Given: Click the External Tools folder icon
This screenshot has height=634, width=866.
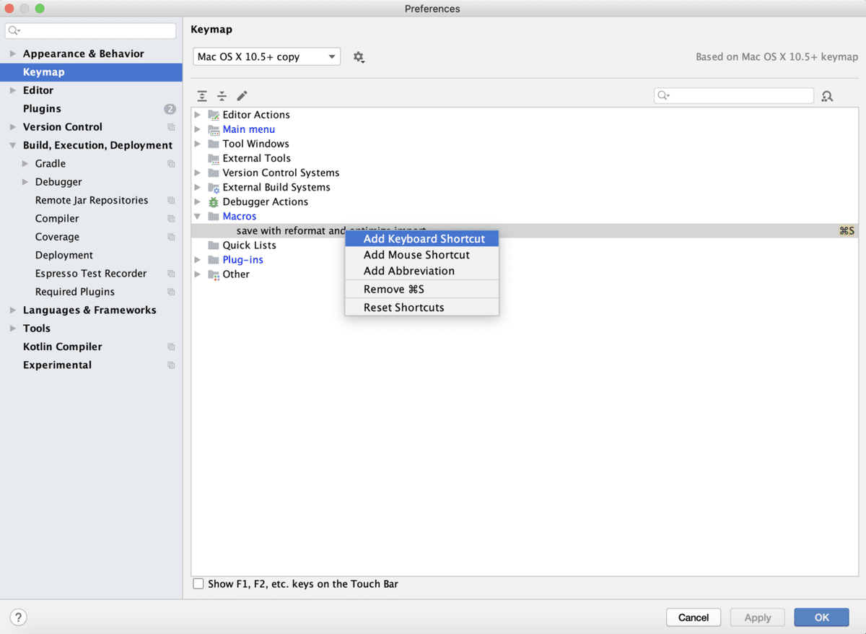Looking at the screenshot, I should (x=214, y=158).
